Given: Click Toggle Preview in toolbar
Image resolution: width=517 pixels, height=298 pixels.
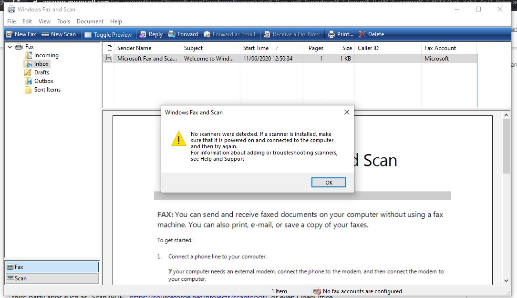Looking at the screenshot, I should pos(108,34).
